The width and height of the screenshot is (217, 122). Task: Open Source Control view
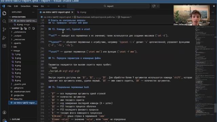[x=4, y=29]
